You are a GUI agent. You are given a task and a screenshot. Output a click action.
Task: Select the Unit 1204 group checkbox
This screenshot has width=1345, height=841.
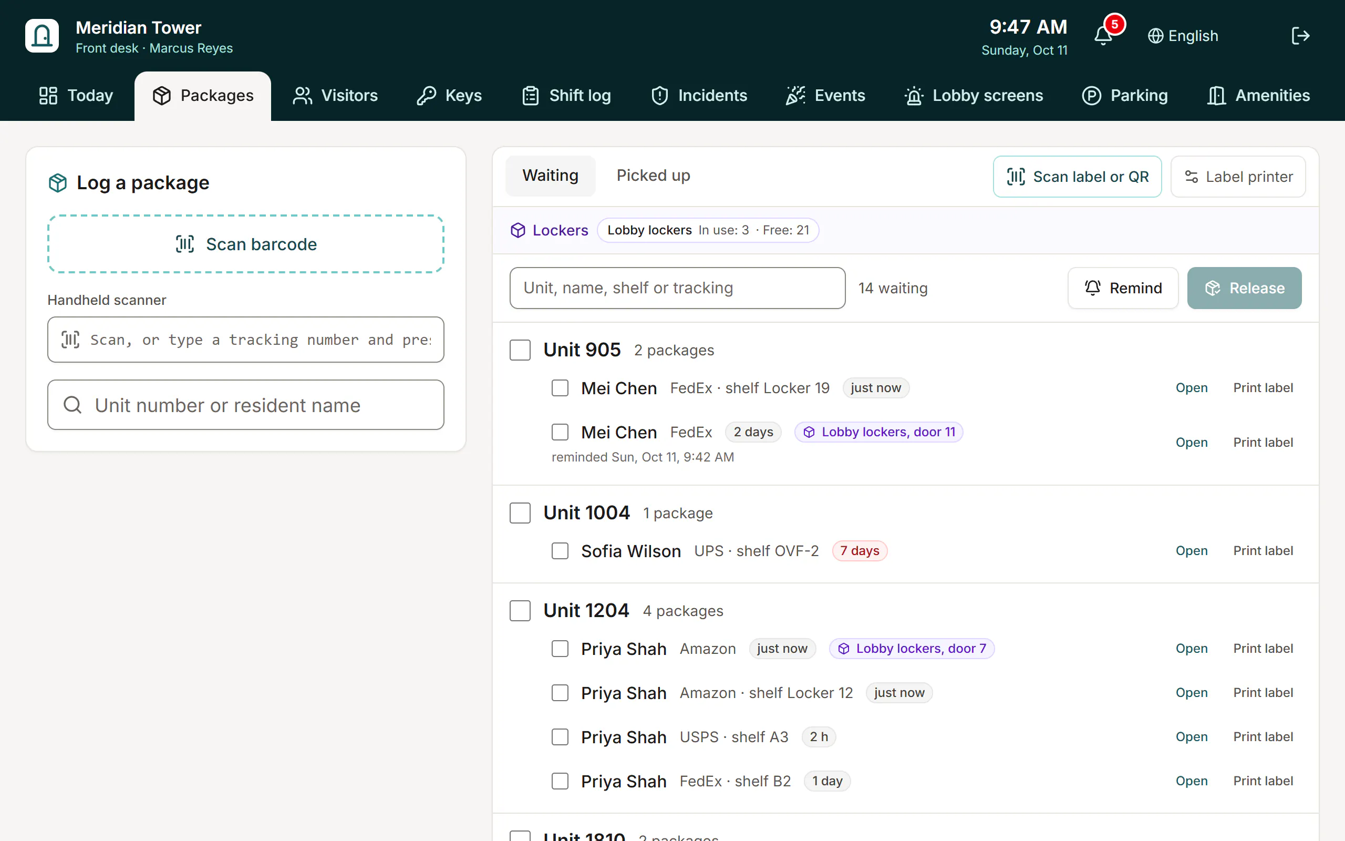520,610
